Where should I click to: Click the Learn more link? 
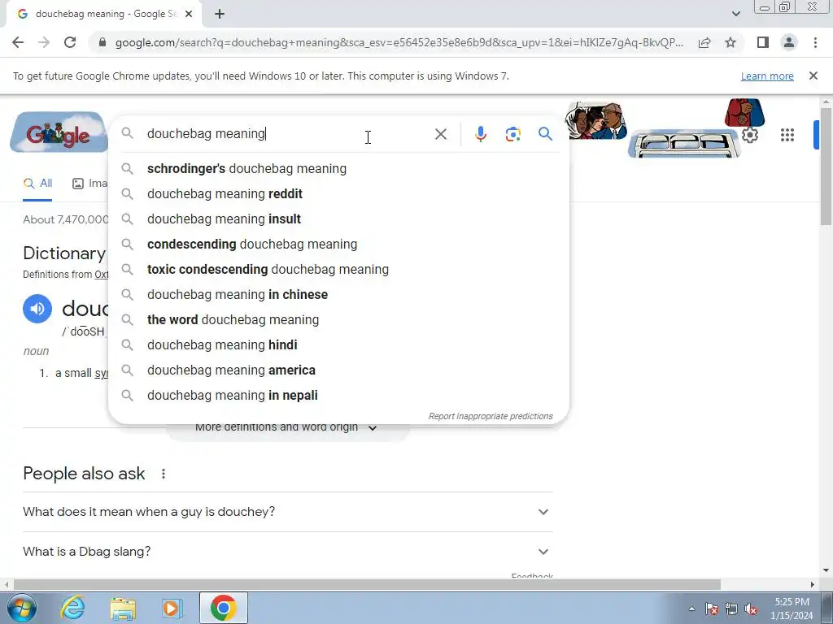tap(767, 76)
